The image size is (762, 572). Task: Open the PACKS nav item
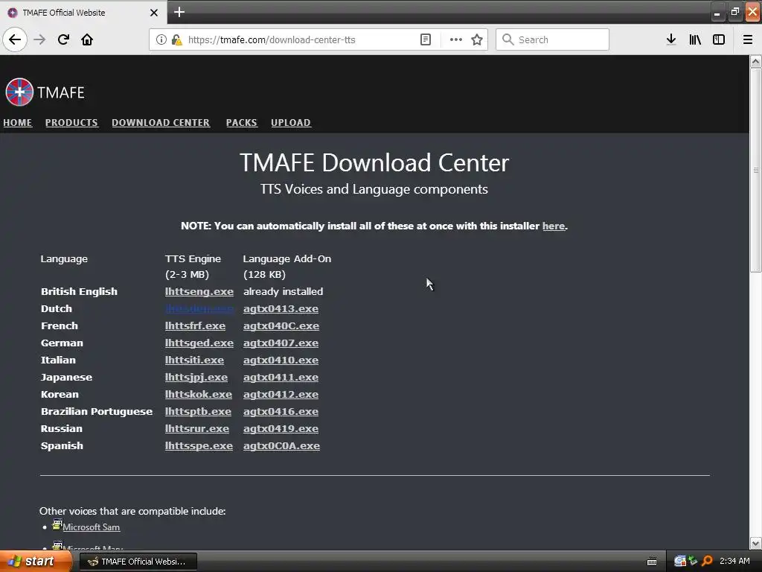(x=242, y=123)
